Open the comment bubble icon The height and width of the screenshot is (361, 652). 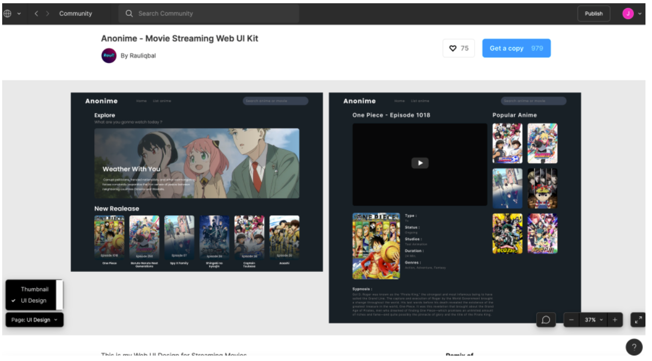click(x=546, y=320)
